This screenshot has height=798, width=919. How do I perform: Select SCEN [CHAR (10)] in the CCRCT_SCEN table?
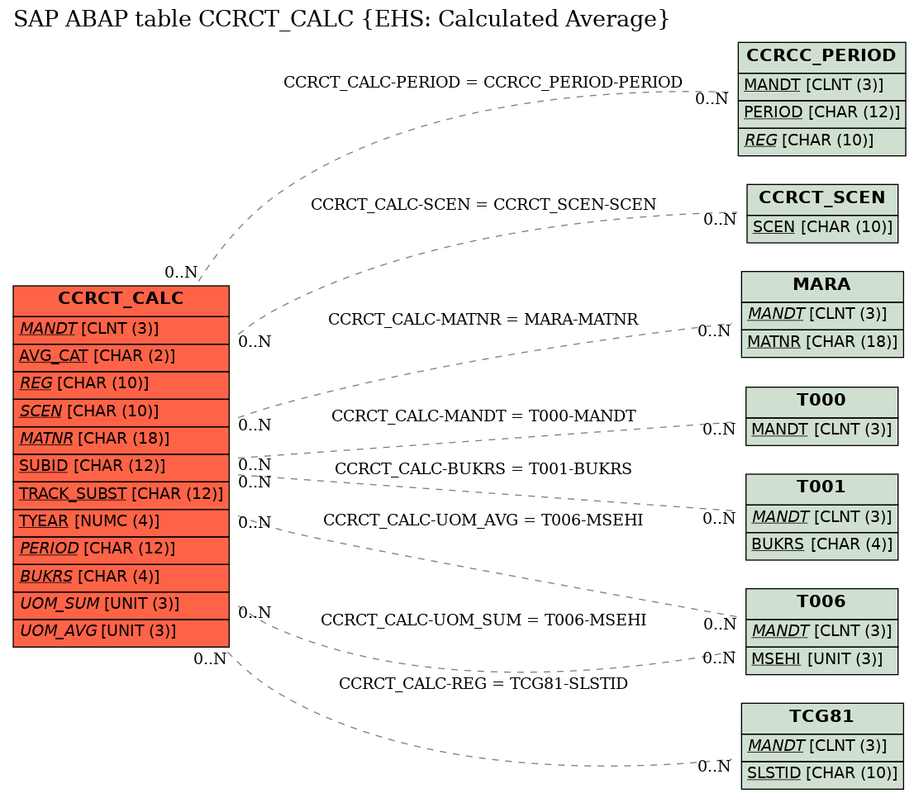tap(822, 229)
